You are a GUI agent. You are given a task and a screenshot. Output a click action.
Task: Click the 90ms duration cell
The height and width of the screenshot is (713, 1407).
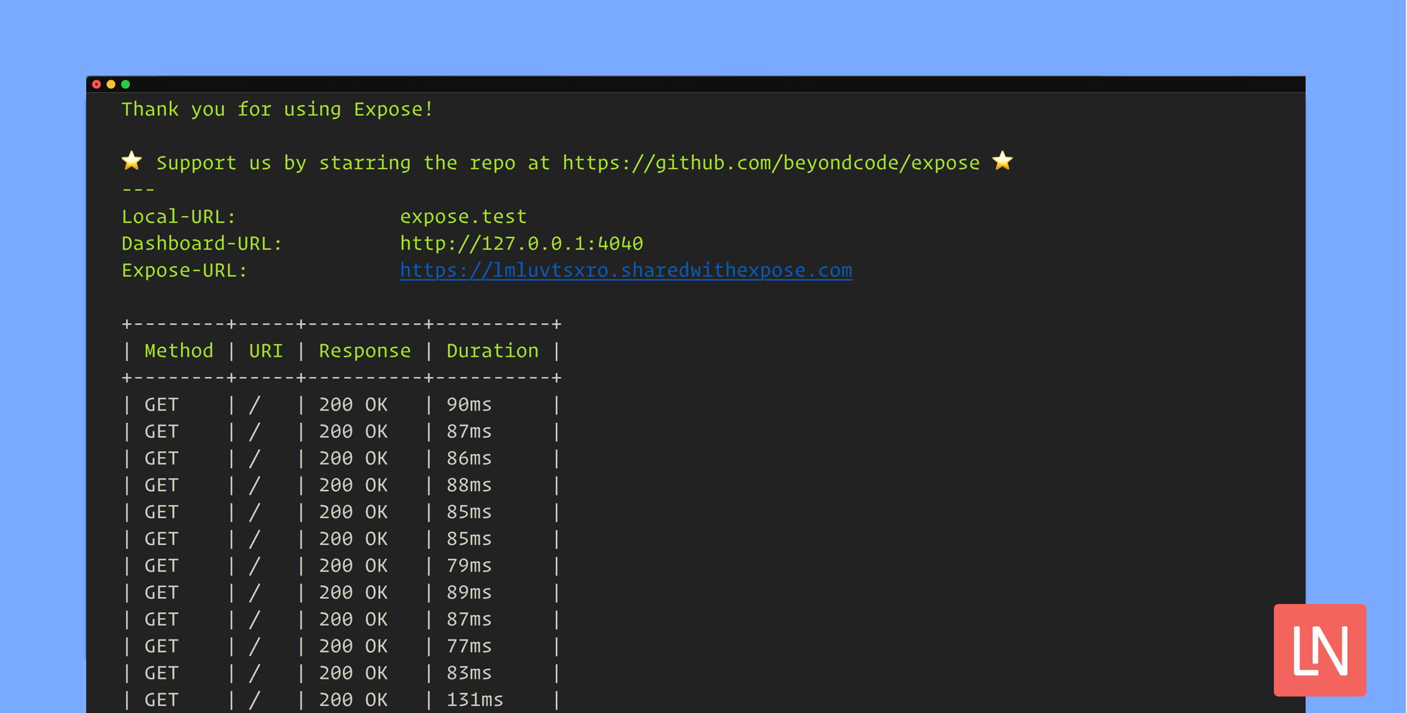pos(469,404)
